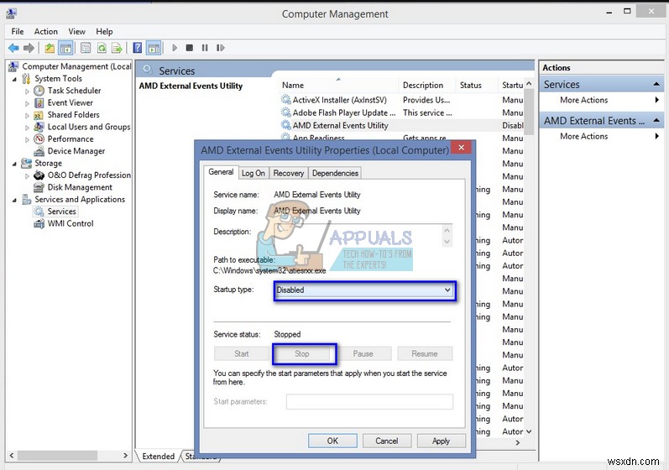Open the Startup type dropdown
669x470 pixels.
pyautogui.click(x=364, y=290)
